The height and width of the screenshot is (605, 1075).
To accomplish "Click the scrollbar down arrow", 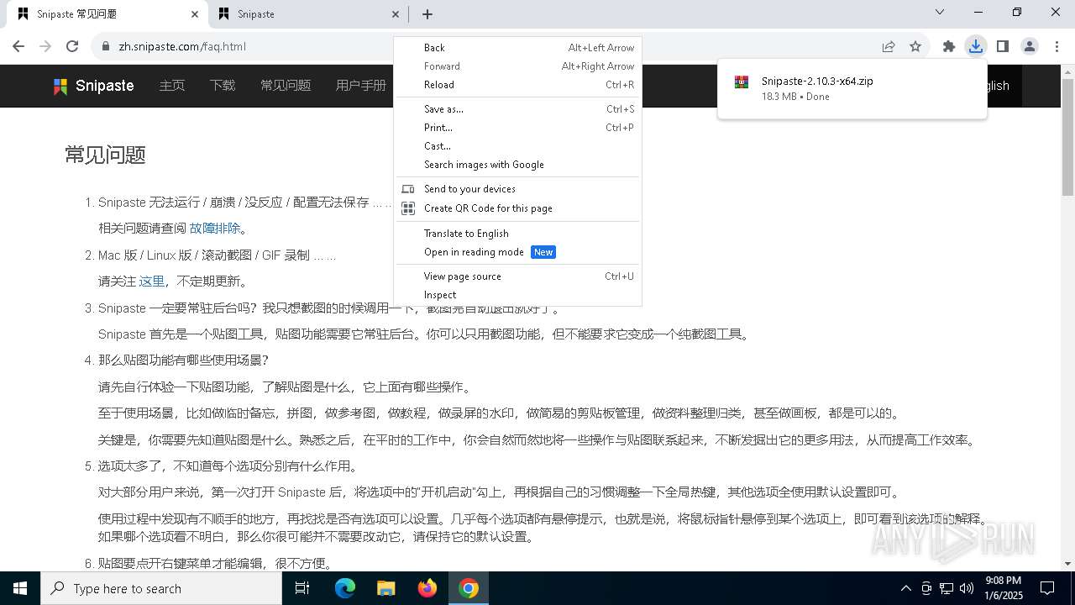I will pyautogui.click(x=1067, y=564).
